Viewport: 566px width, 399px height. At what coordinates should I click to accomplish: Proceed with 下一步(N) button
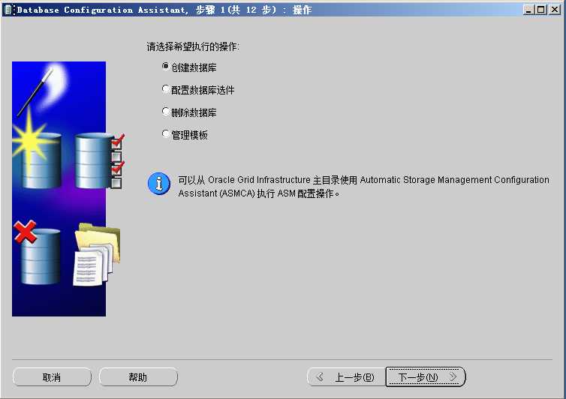click(426, 377)
